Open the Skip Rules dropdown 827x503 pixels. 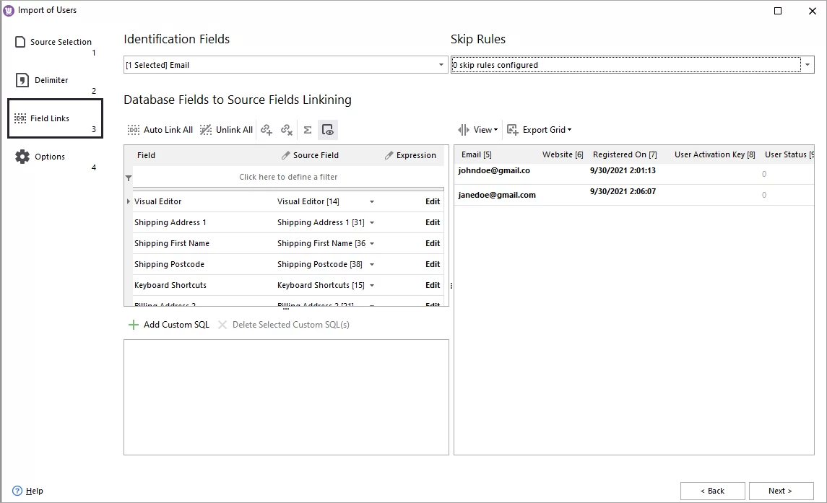click(807, 64)
